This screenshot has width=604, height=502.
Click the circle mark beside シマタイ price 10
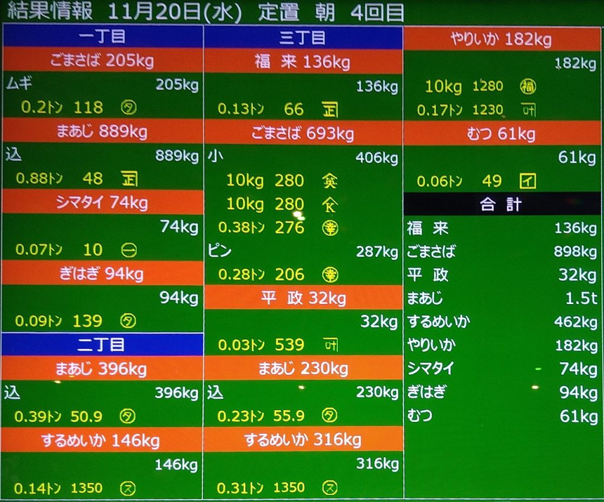click(129, 250)
